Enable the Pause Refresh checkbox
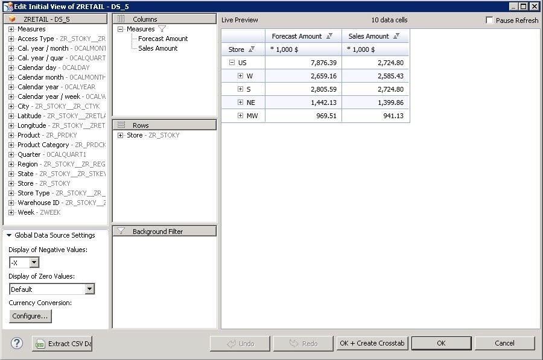Screen dimensions: 543x360 pos(489,20)
